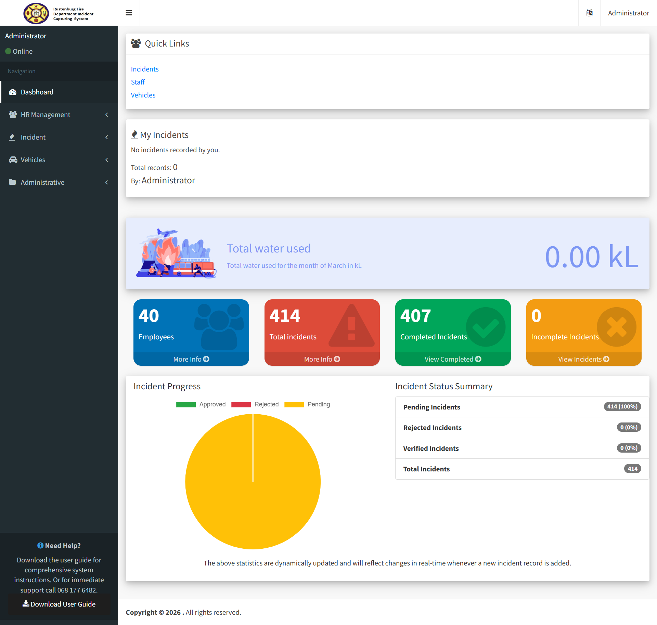The width and height of the screenshot is (657, 625).
Task: Click the green Online status indicator
Action: click(x=8, y=51)
